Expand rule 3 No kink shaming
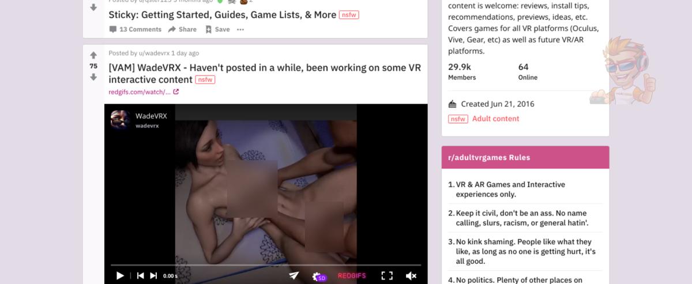The width and height of the screenshot is (692, 284). point(525,252)
